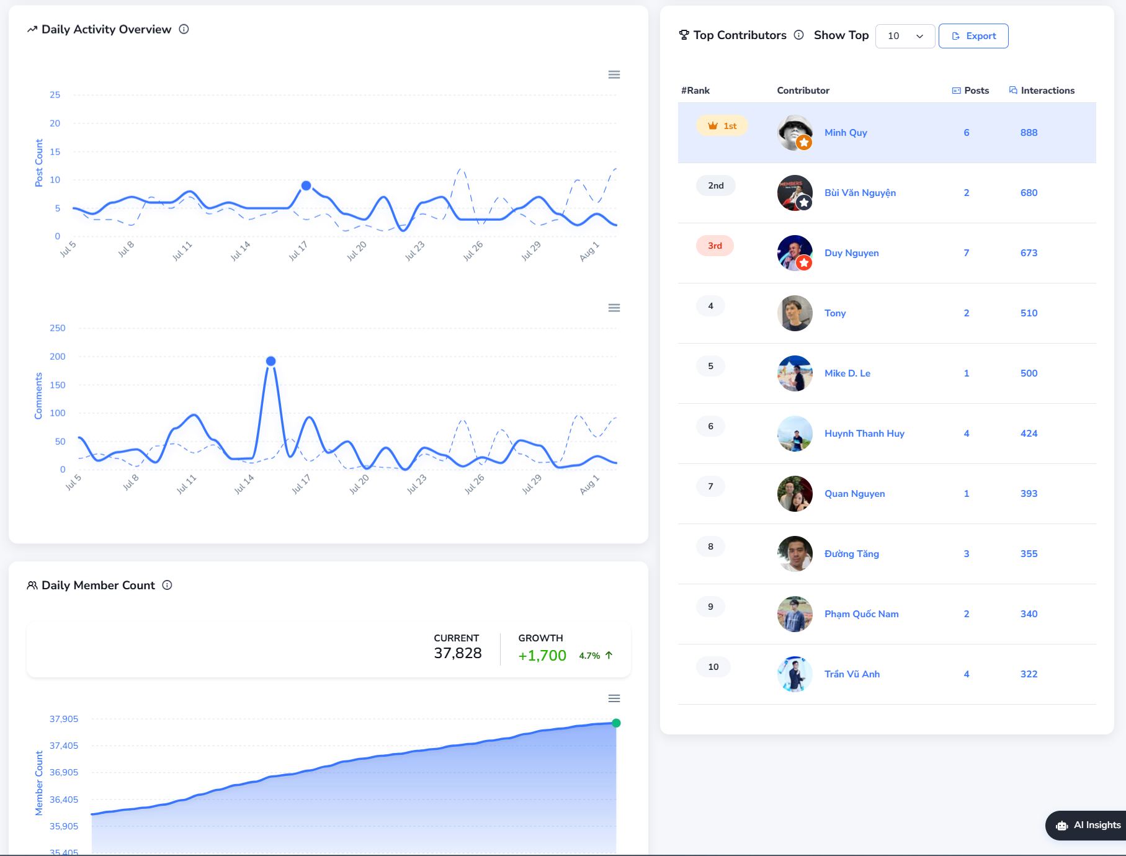Image resolution: width=1126 pixels, height=856 pixels.
Task: Click Minh Quy's avatar
Action: (795, 132)
